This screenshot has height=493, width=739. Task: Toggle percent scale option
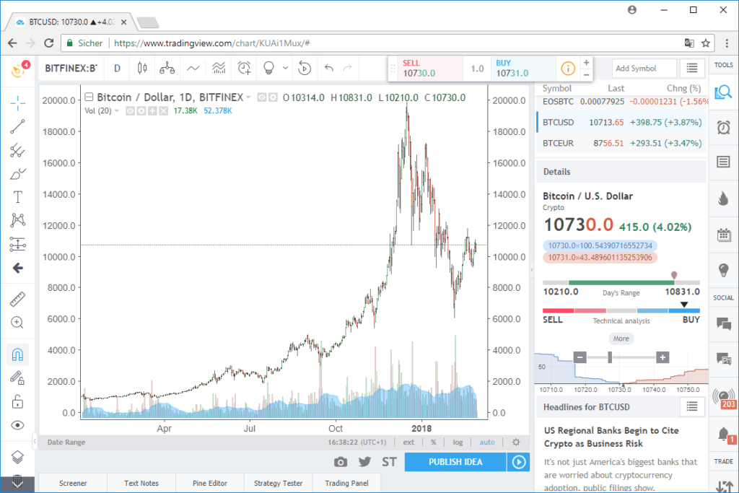coord(433,442)
